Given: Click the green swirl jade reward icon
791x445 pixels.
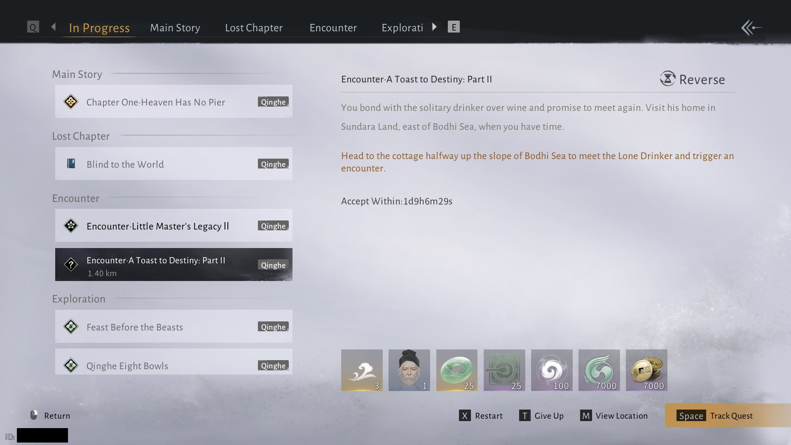Looking at the screenshot, I should click(599, 370).
